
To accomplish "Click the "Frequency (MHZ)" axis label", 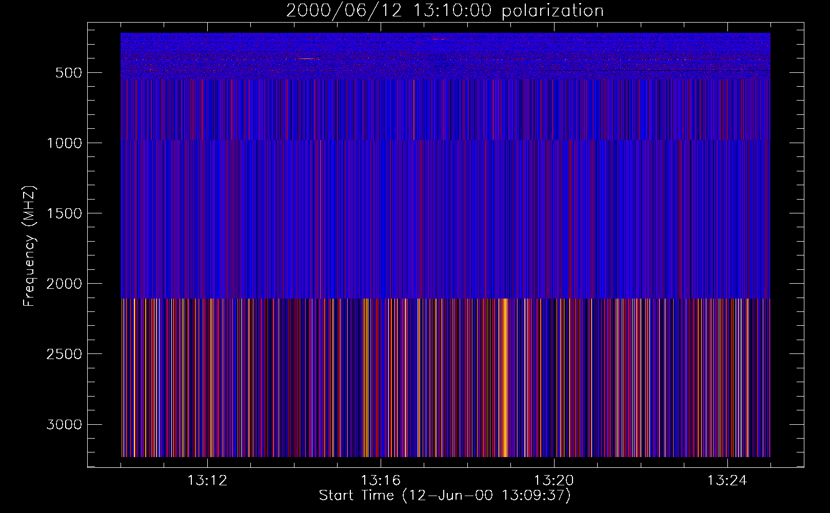I will pos(29,246).
